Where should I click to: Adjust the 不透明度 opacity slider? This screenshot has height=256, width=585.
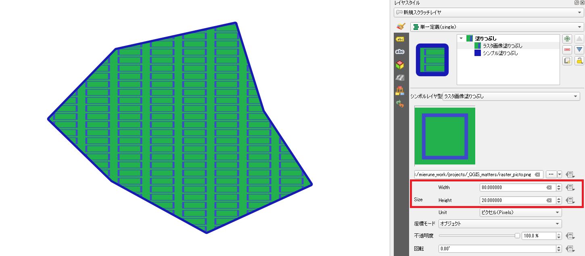479,236
